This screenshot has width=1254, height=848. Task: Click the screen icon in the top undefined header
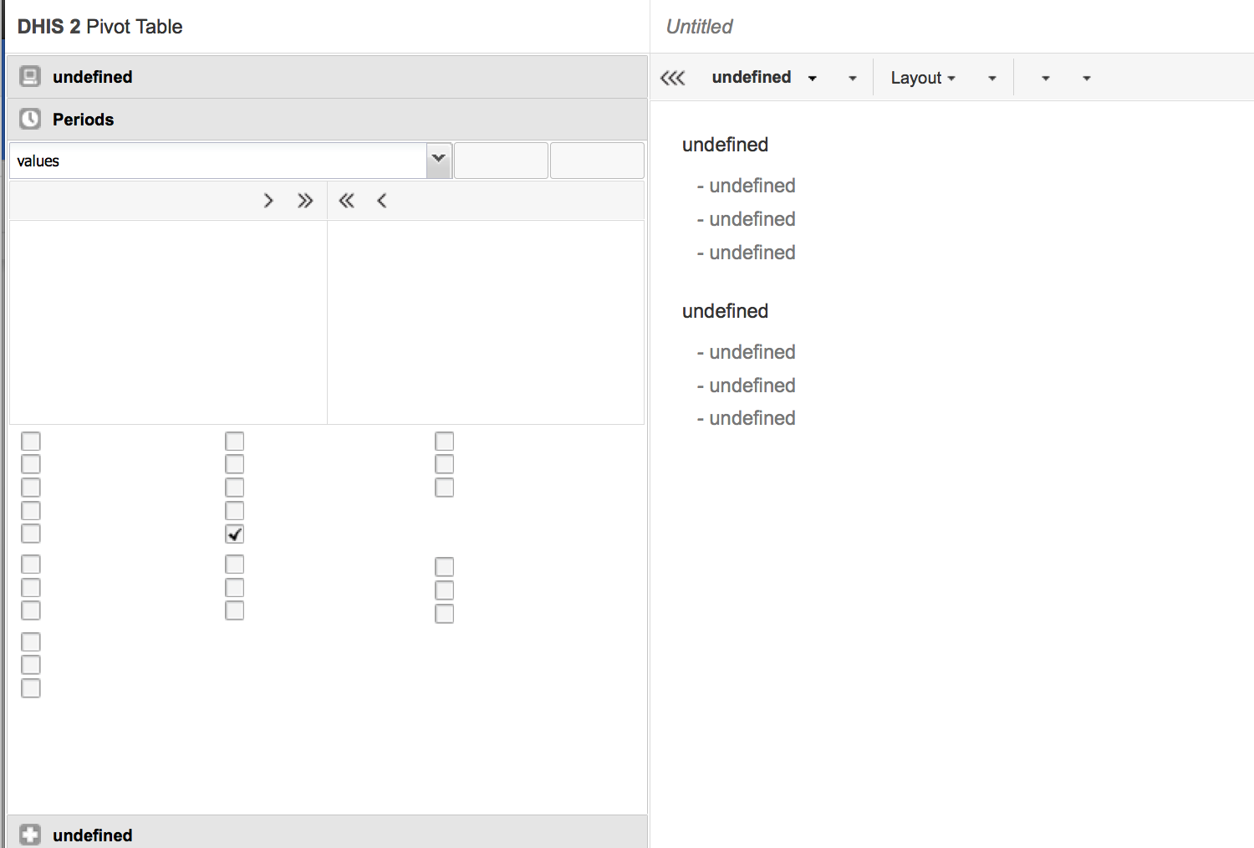[x=30, y=76]
